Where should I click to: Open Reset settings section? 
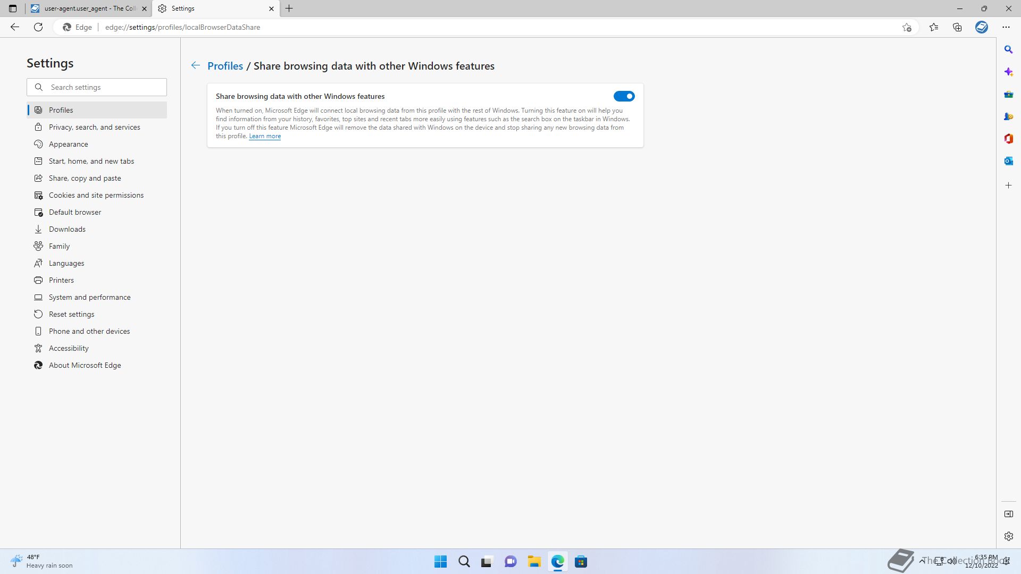click(97, 314)
